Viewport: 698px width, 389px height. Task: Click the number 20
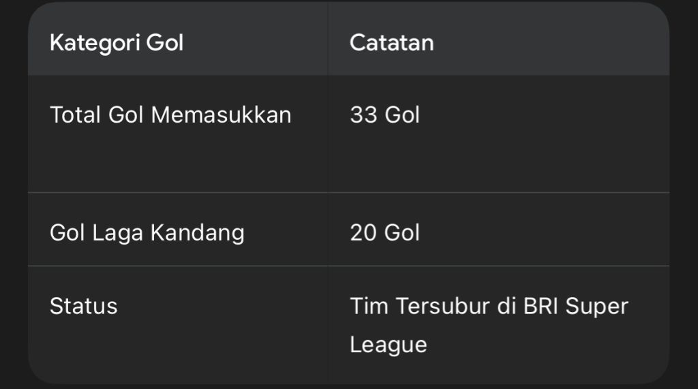364,233
